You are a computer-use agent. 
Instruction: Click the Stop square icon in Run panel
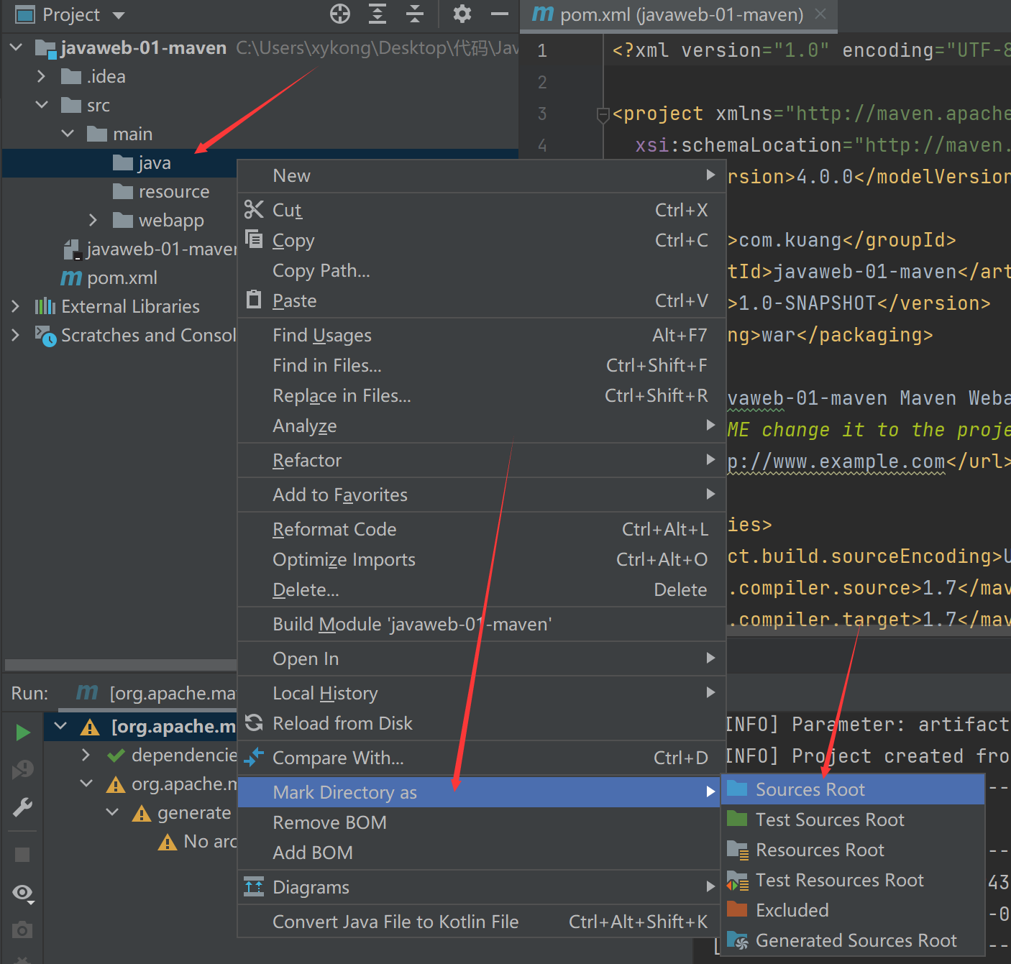click(x=22, y=854)
